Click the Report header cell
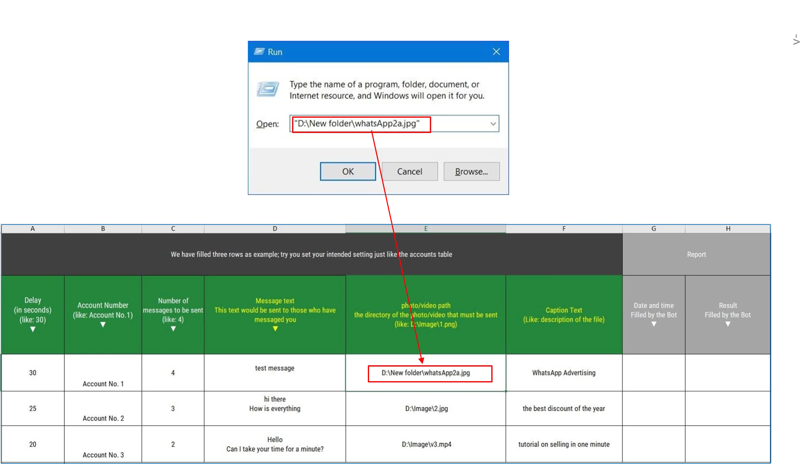This screenshot has width=808, height=464. pyautogui.click(x=696, y=254)
